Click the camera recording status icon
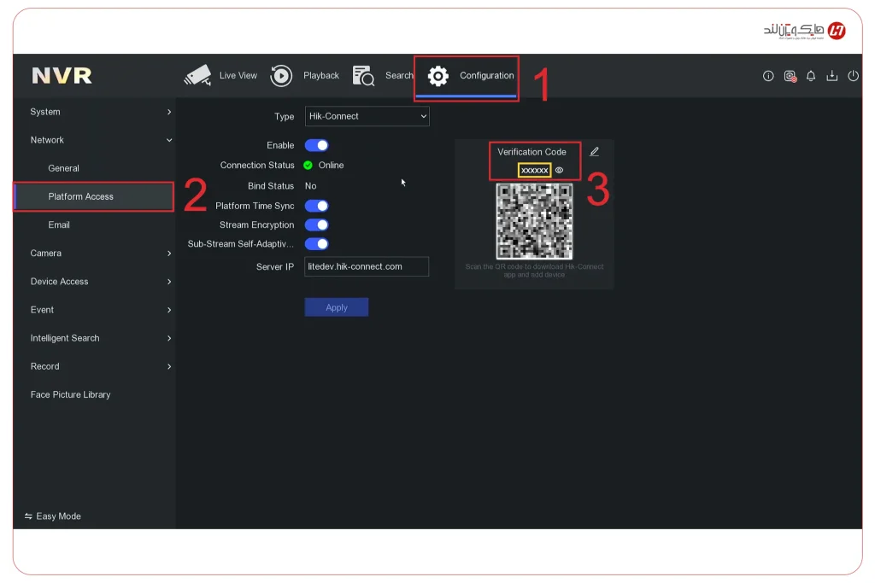This screenshot has height=583, width=875. click(x=790, y=75)
